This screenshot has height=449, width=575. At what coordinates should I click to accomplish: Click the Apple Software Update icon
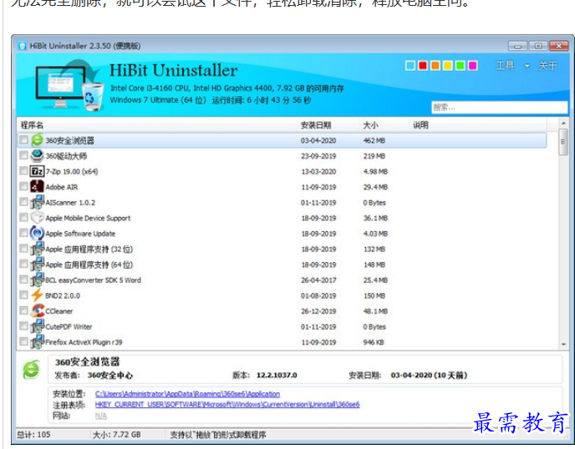pyautogui.click(x=37, y=234)
